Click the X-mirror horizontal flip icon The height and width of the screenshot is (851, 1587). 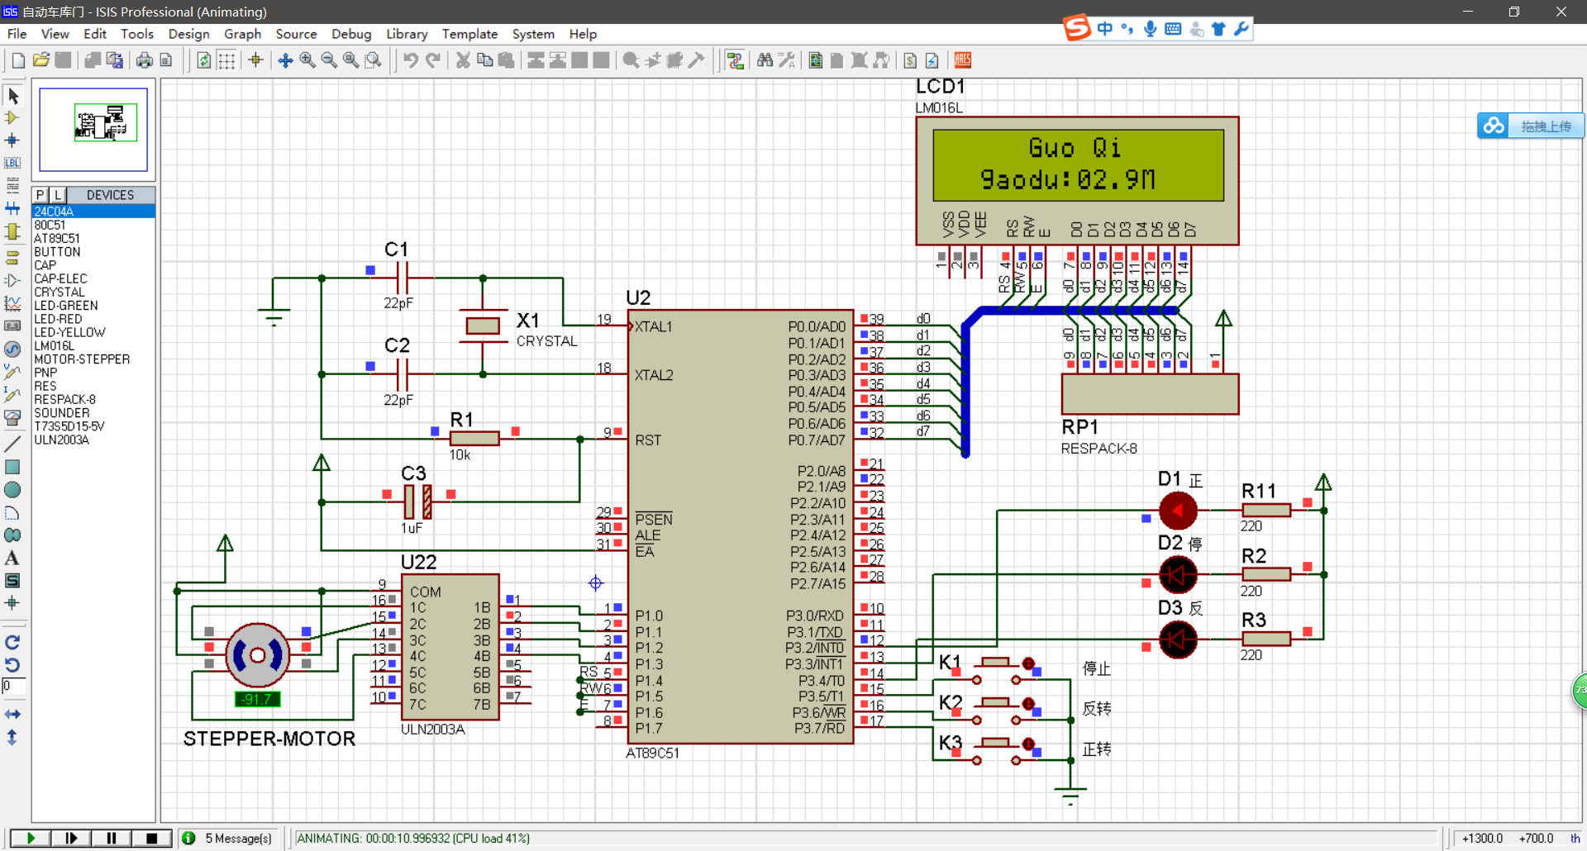point(12,714)
